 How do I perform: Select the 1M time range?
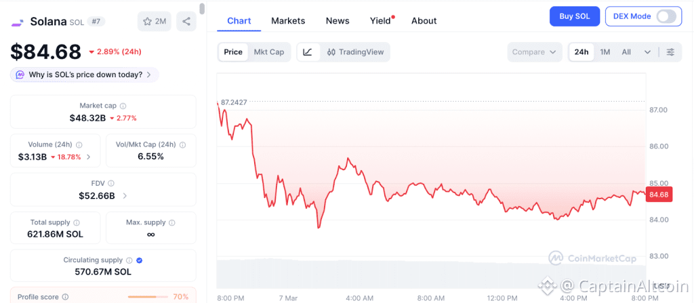pyautogui.click(x=605, y=52)
